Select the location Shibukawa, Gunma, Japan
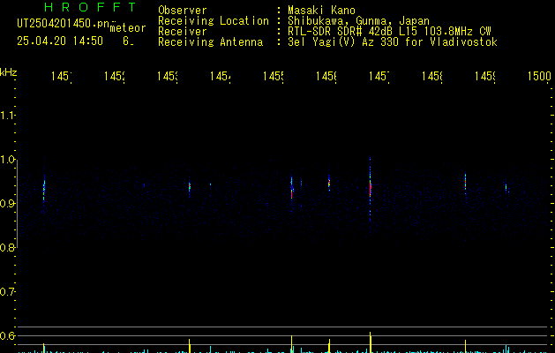This screenshot has height=353, width=555. [x=358, y=20]
